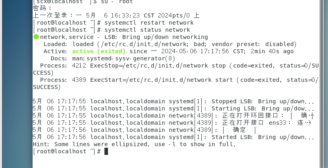Click the green 'active (exited)' status text
Image resolution: width=328 pixels, height=168 pixels.
click(x=98, y=51)
